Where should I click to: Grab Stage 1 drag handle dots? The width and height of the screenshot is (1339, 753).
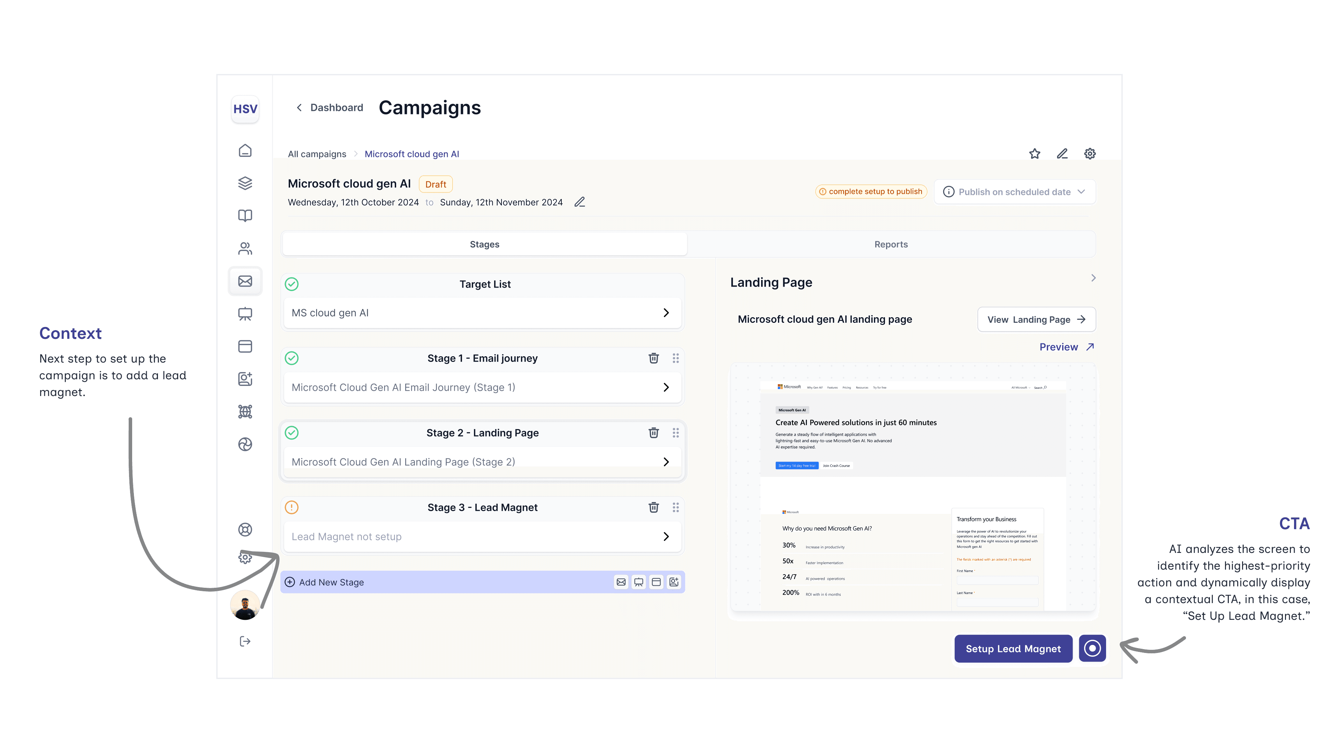pos(675,358)
